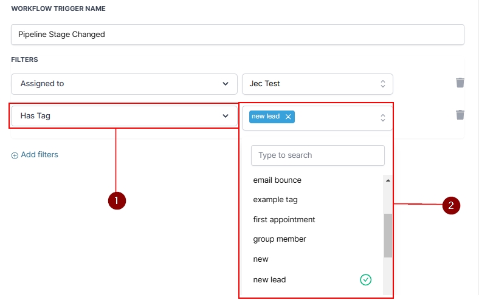Click the scroll up arrow in tag list

388,180
